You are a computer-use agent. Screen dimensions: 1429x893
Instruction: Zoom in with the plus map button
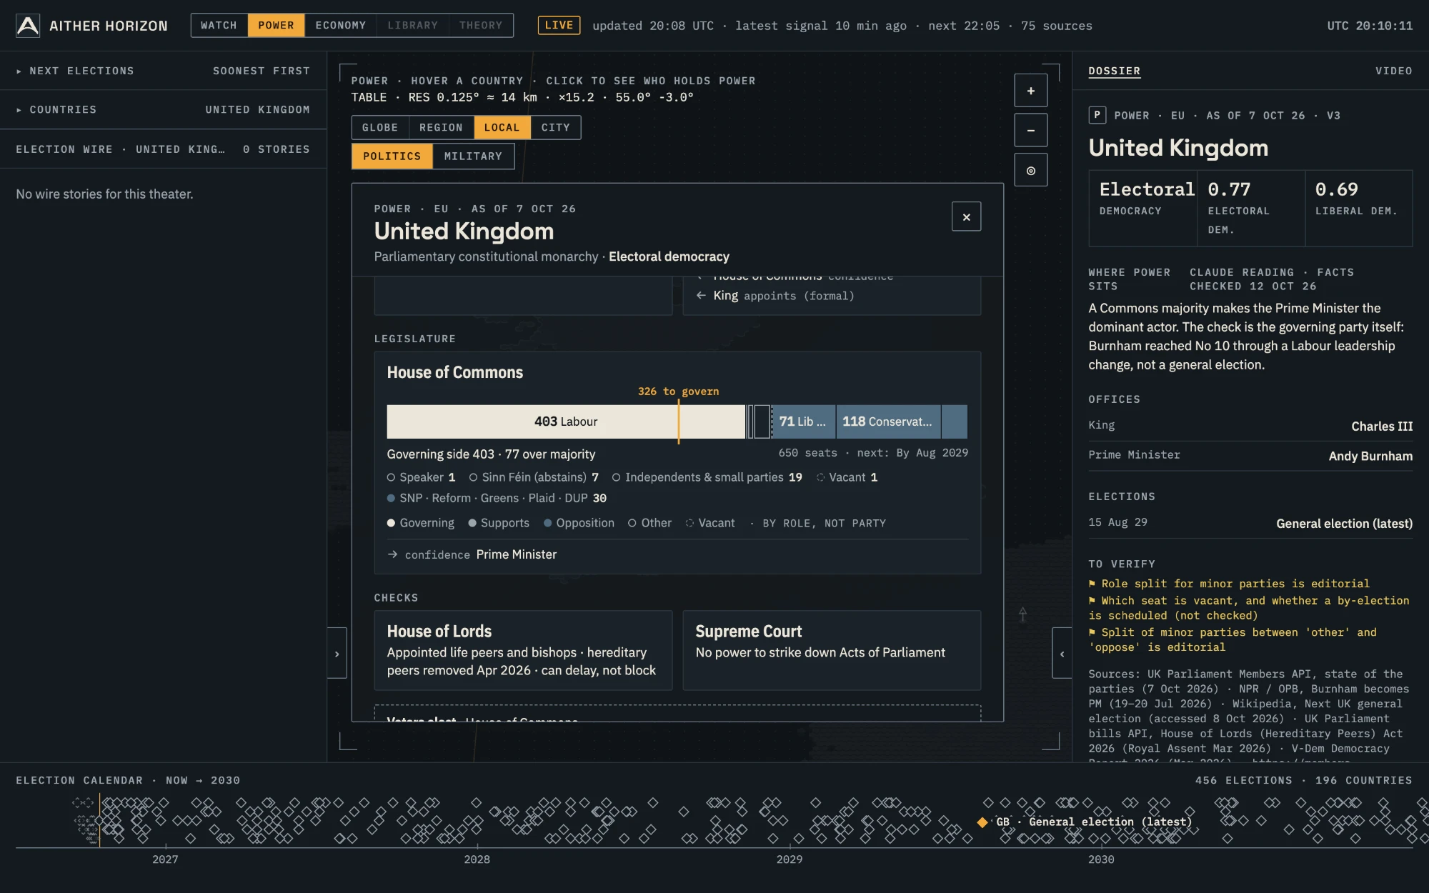1030,91
